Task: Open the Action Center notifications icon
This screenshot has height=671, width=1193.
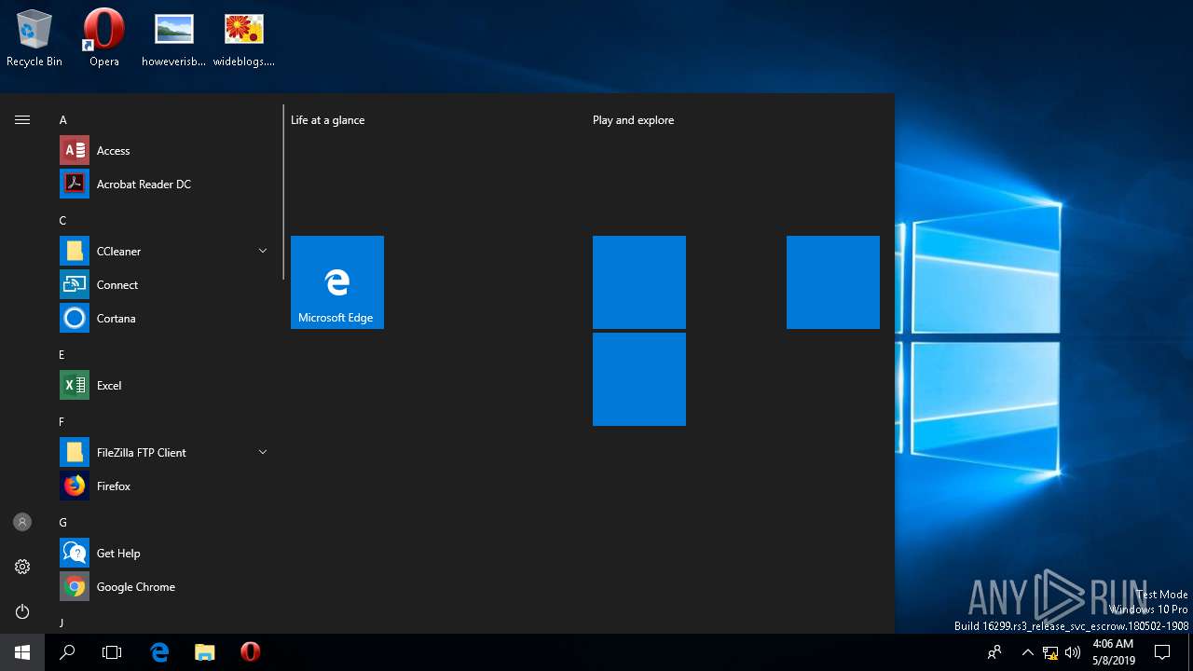Action: click(x=1162, y=652)
